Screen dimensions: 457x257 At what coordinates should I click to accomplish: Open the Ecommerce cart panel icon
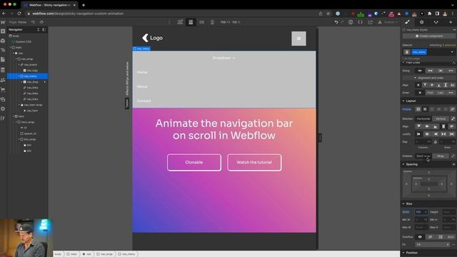pos(3,89)
